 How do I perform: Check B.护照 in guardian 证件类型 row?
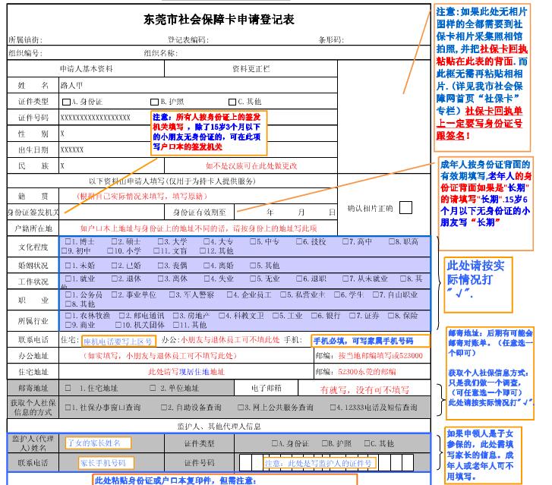[325, 443]
